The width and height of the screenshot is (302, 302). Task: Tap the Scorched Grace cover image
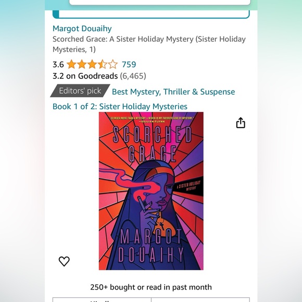(x=151, y=191)
